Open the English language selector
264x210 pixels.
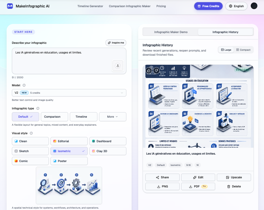click(x=236, y=6)
